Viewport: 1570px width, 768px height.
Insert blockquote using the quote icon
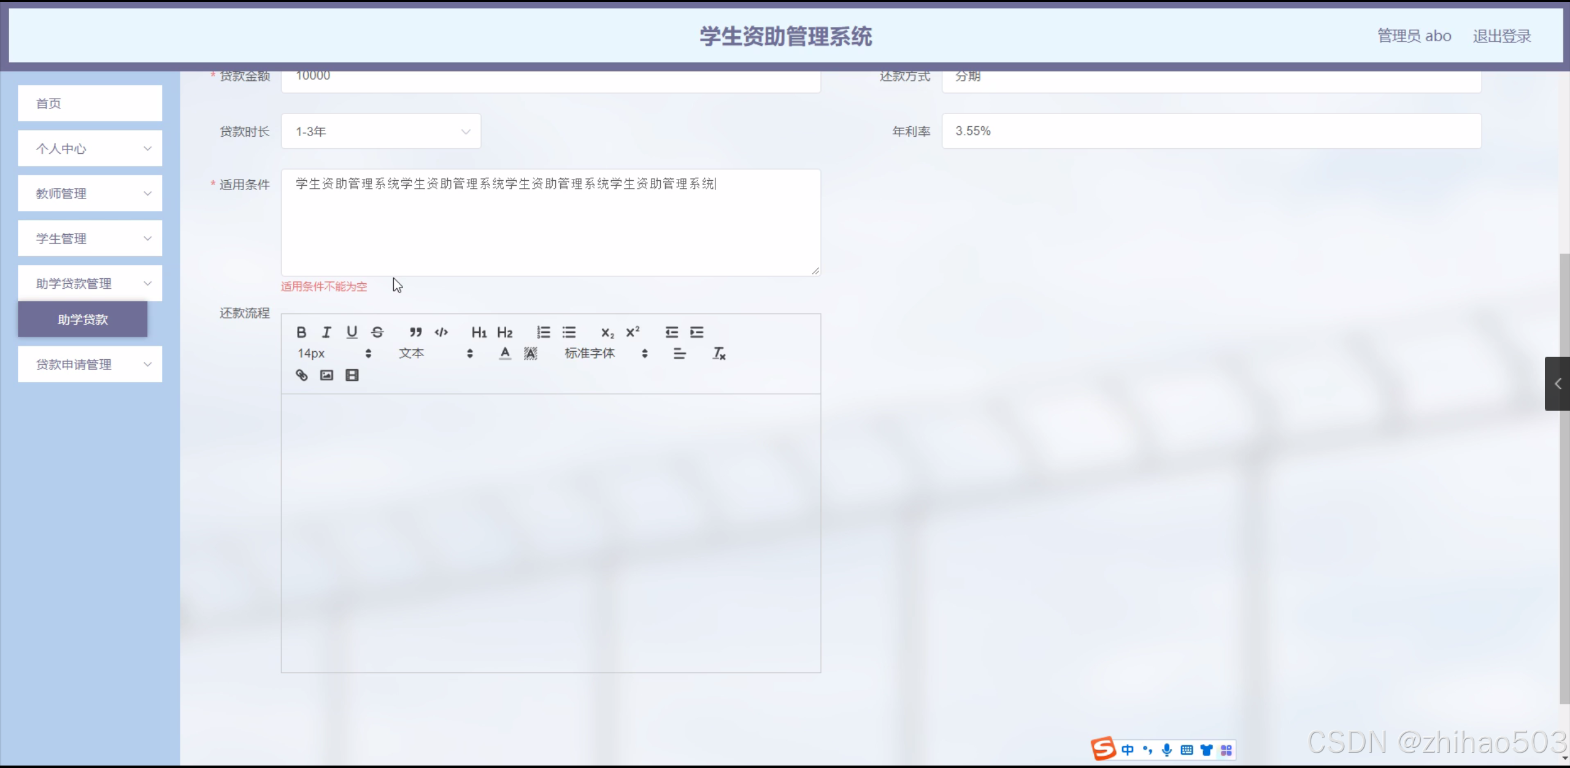(x=415, y=332)
